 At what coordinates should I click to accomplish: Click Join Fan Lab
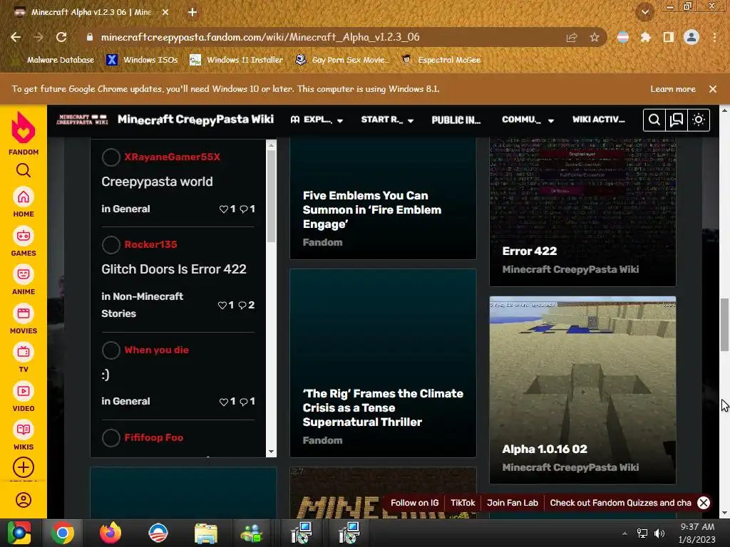coord(512,503)
